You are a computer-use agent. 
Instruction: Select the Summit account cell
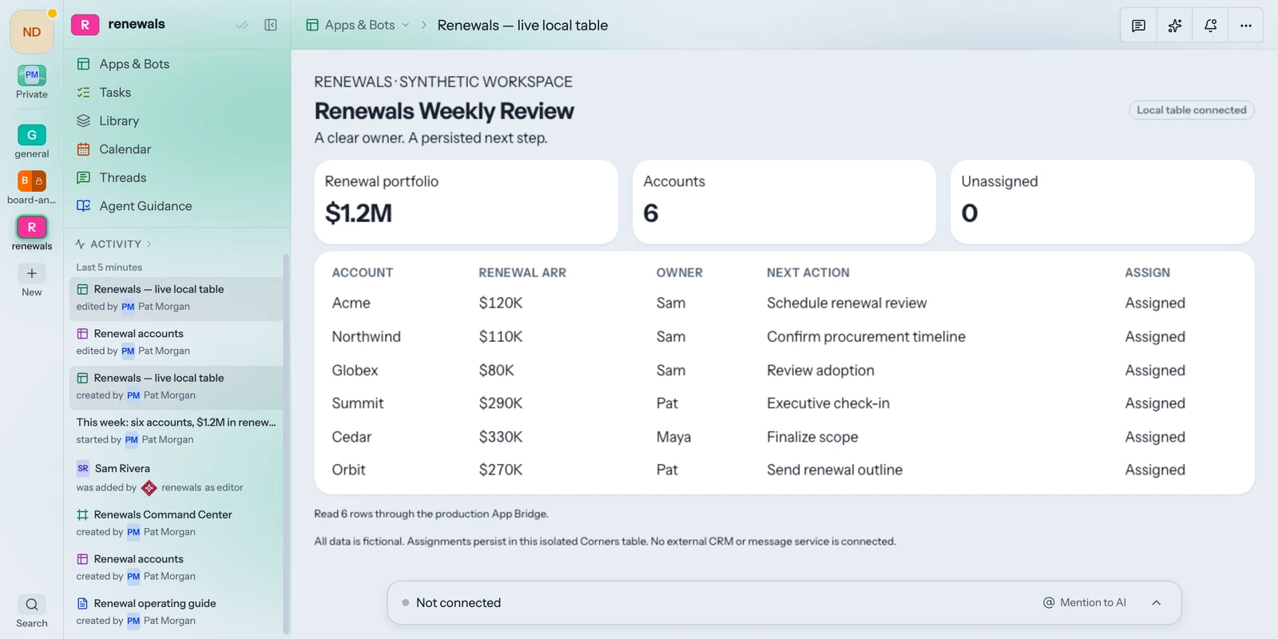(358, 403)
